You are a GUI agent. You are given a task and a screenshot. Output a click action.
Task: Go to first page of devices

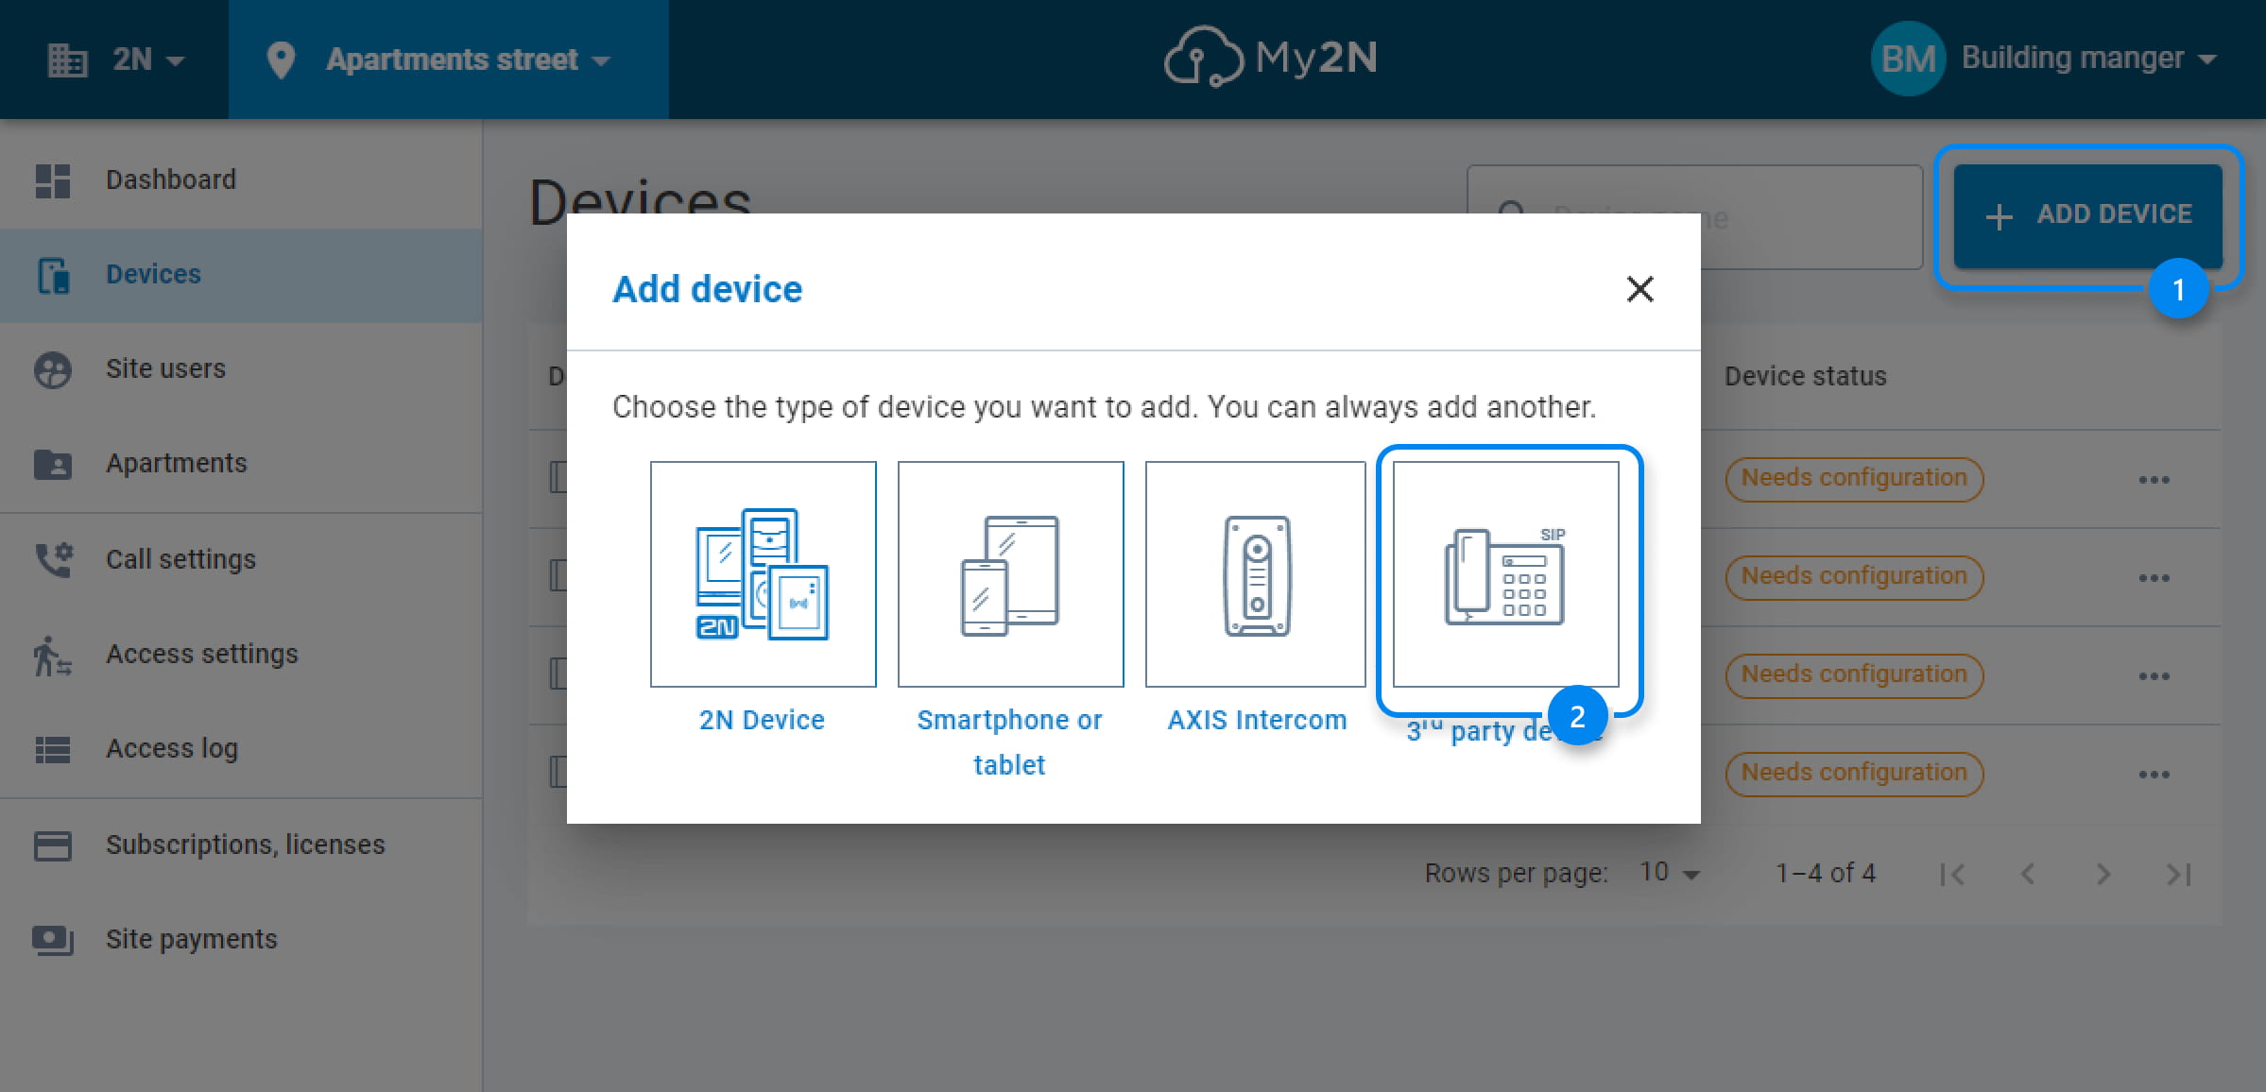point(1952,875)
